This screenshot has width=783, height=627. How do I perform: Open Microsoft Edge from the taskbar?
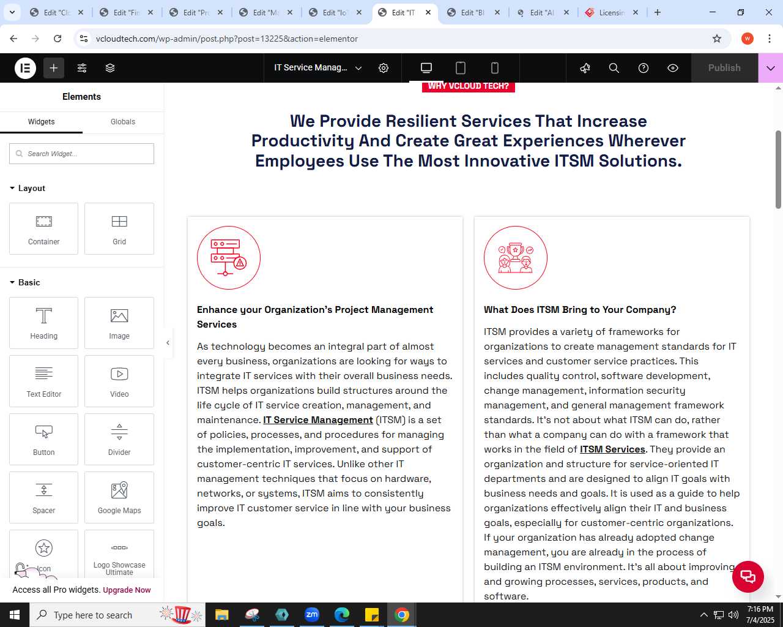tap(342, 615)
